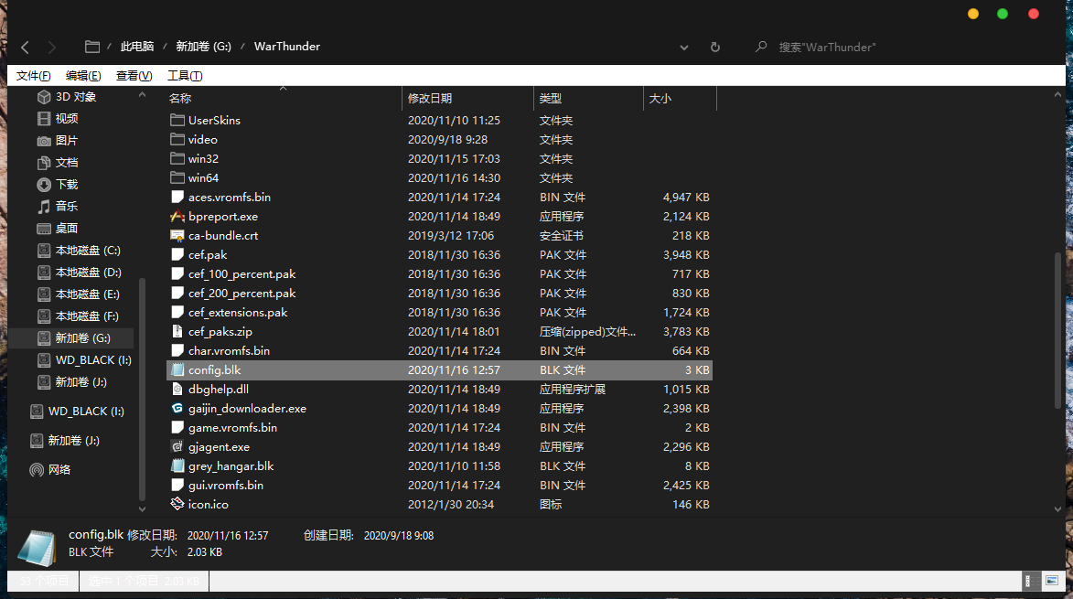Image resolution: width=1073 pixels, height=599 pixels.
Task: Click the 音乐 music note icon
Action: pyautogui.click(x=44, y=207)
